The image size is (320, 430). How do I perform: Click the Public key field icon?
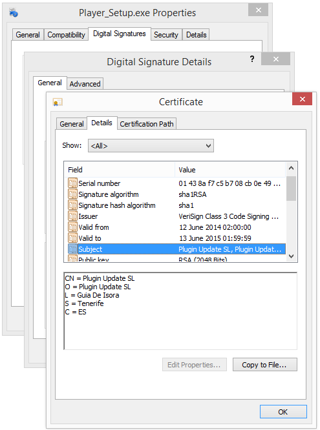pyautogui.click(x=72, y=258)
